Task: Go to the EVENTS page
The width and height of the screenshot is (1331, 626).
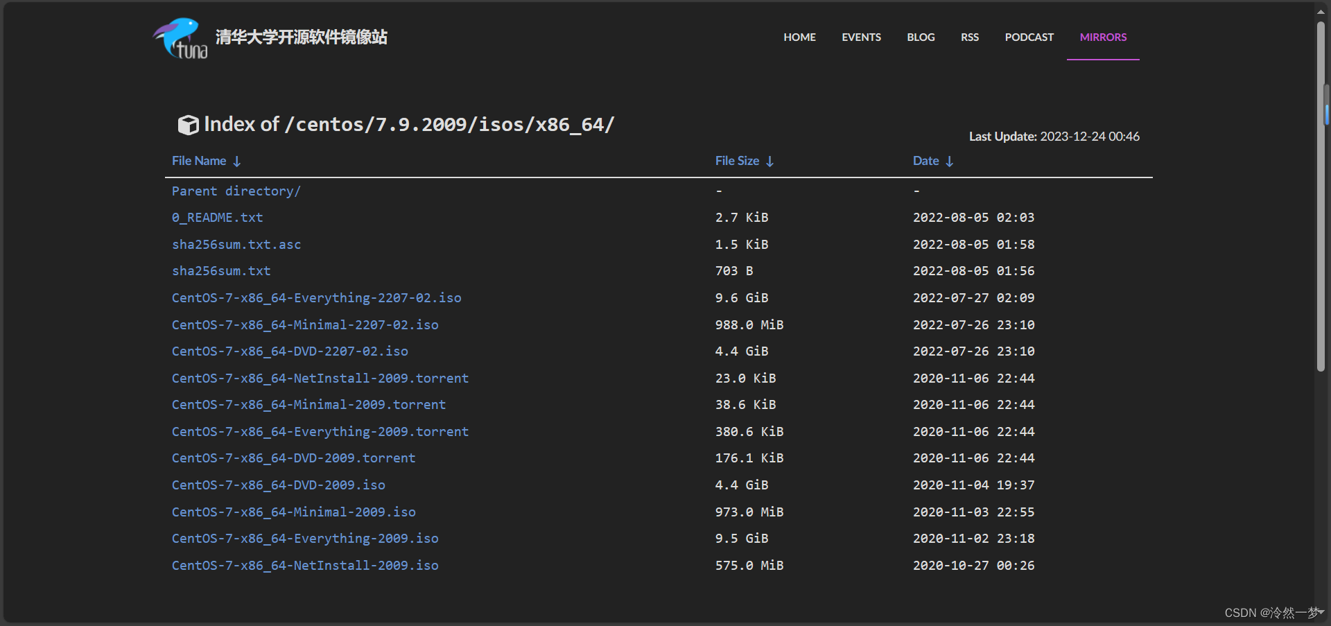Action: (862, 37)
